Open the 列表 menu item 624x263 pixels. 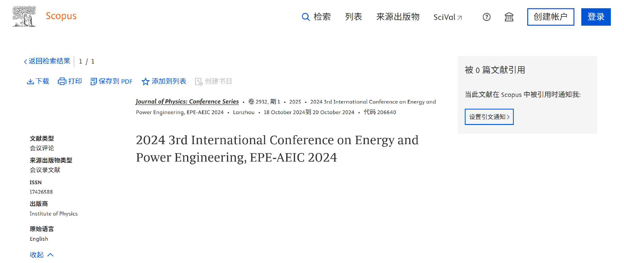353,17
